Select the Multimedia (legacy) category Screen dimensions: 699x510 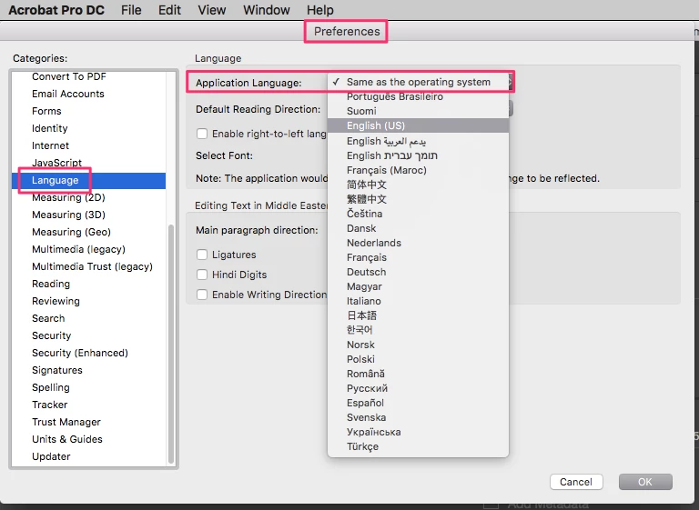pyautogui.click(x=88, y=249)
